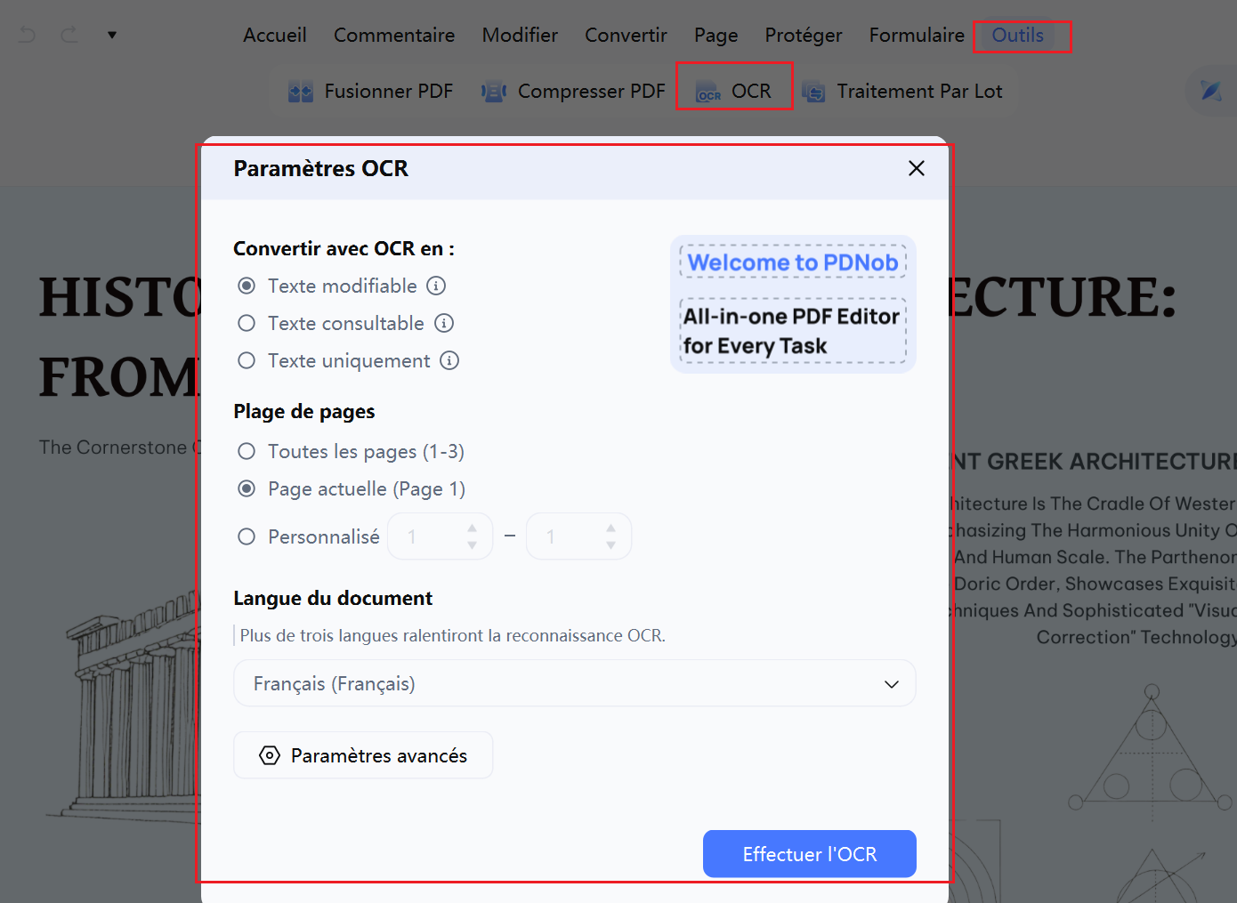The width and height of the screenshot is (1237, 903).
Task: Click the Welcome to PDNob preview image
Action: 793,304
